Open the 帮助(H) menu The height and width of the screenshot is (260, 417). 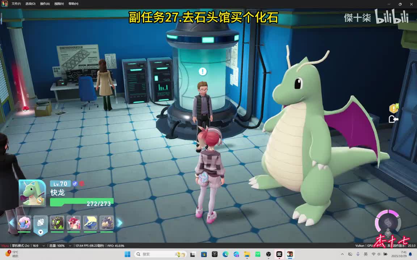click(x=73, y=4)
